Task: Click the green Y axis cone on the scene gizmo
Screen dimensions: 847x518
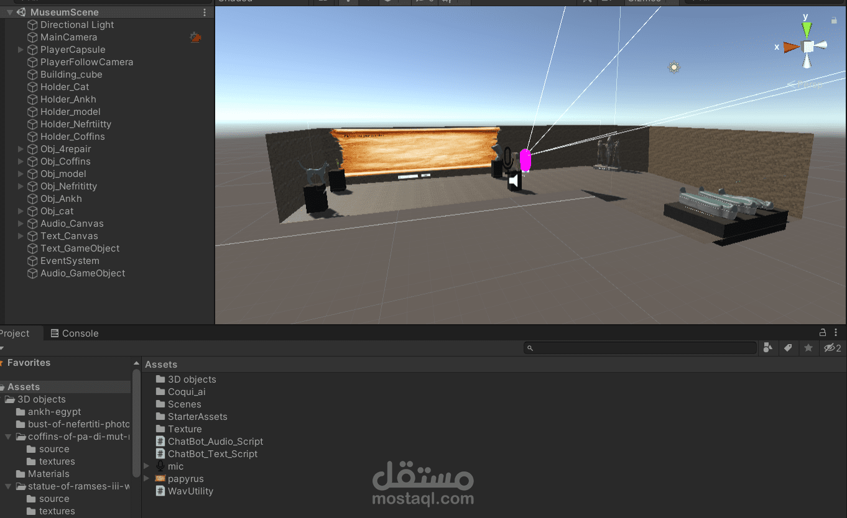Action: [807, 29]
